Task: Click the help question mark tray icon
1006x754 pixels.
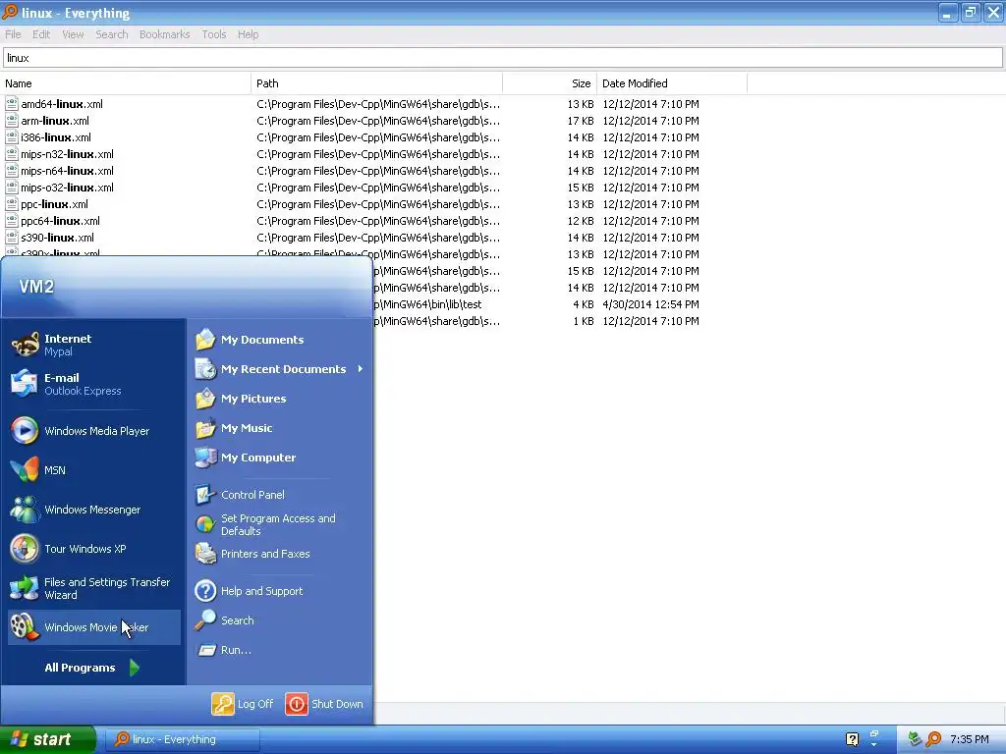Action: (x=852, y=739)
